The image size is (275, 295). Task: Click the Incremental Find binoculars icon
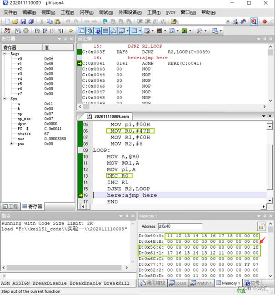(x=243, y=21)
